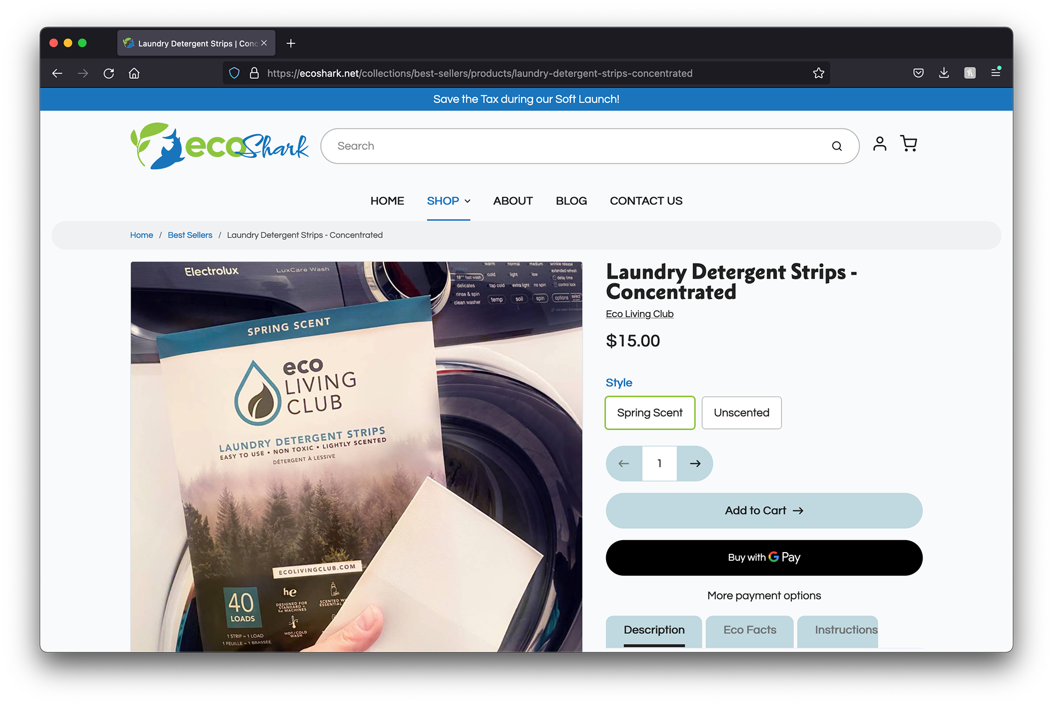Select the Spring Scent style option
This screenshot has width=1053, height=705.
click(x=650, y=412)
